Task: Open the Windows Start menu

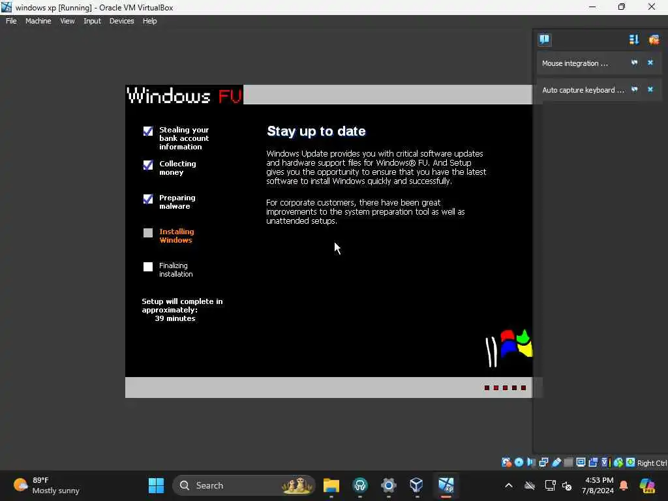Action: pyautogui.click(x=156, y=485)
